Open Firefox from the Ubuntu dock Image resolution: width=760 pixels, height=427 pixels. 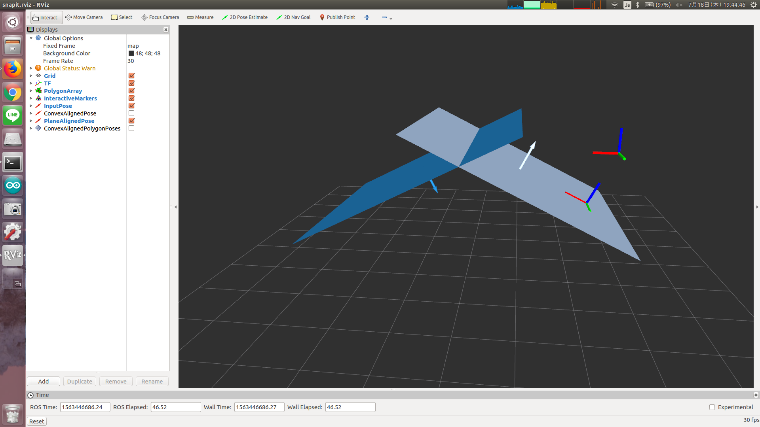click(13, 69)
